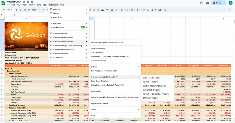Insert a comment
This screenshot has height=123, width=235.
point(148,10)
